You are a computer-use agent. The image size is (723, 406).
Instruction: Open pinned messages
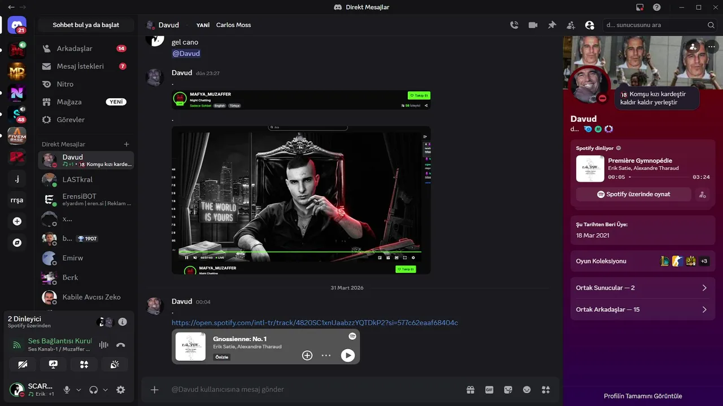point(552,25)
